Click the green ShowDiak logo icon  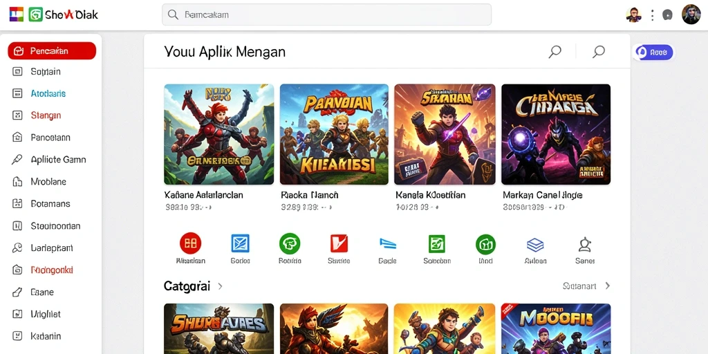[35, 15]
